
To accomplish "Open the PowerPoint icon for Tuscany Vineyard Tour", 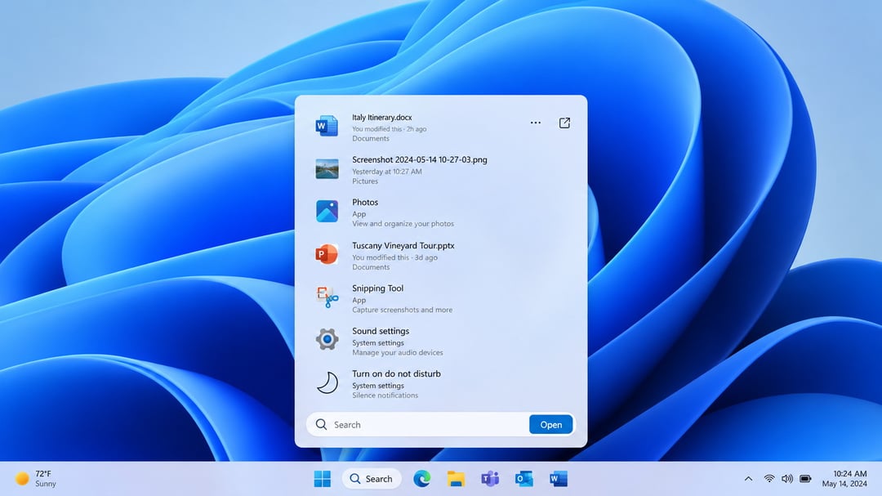I will (327, 254).
